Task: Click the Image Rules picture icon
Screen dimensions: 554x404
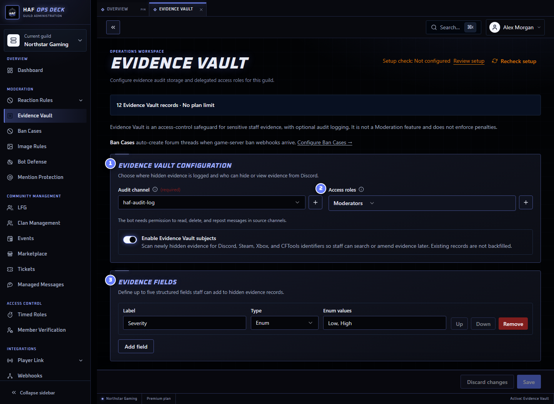Action: click(x=10, y=147)
